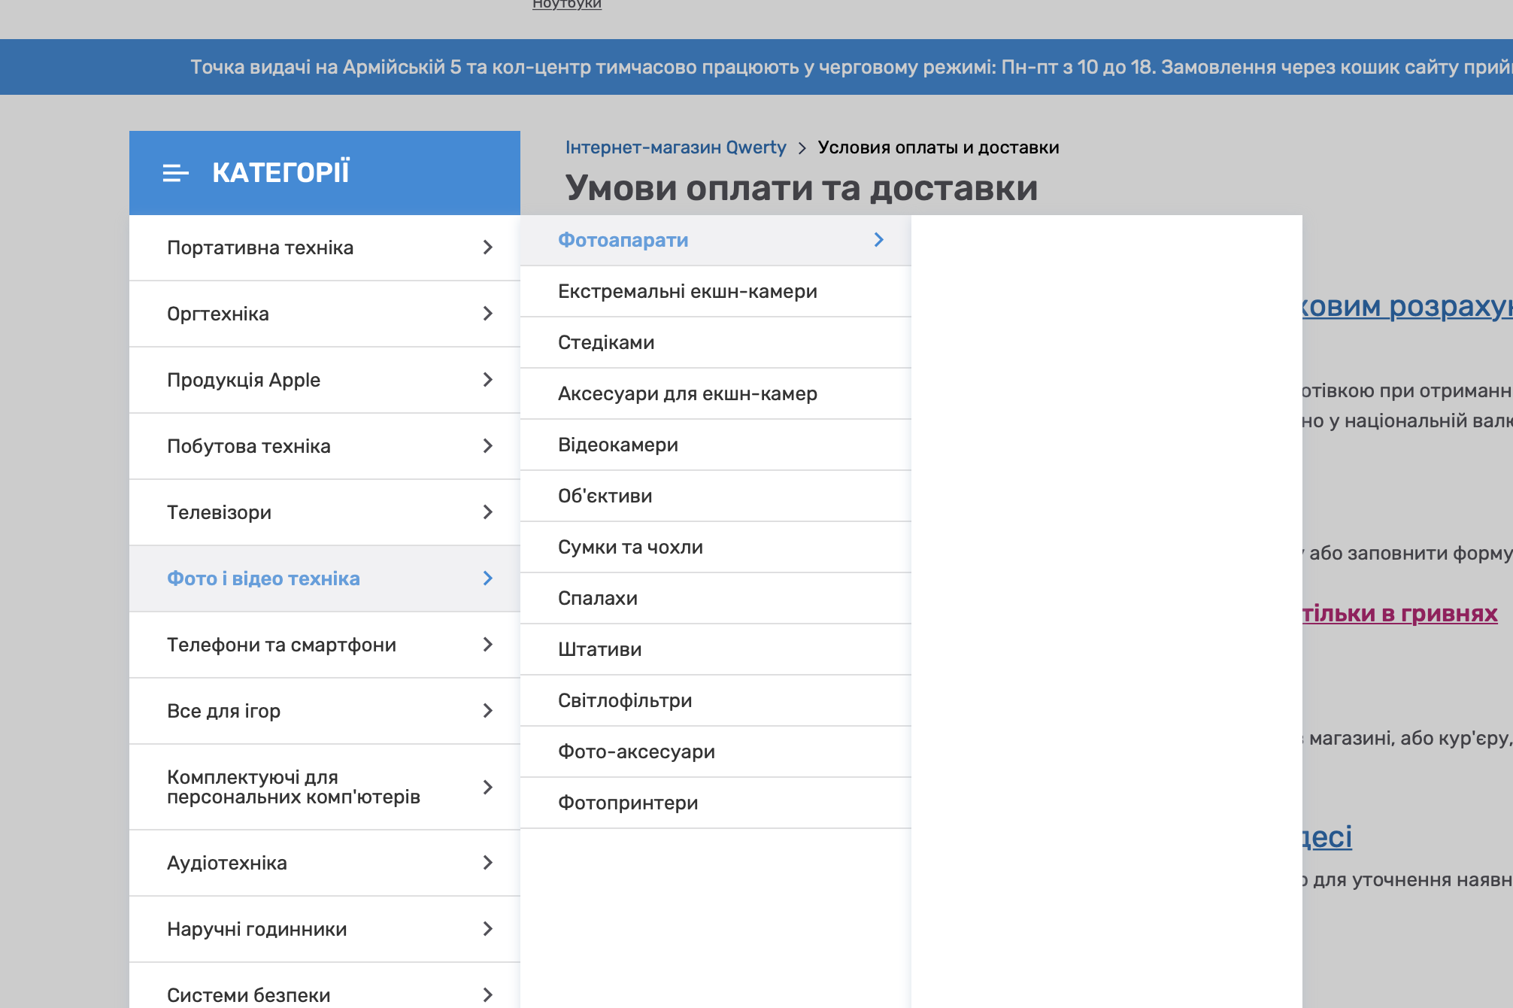This screenshot has width=1513, height=1008.
Task: Follow the Інтернет-магазин Qwerty breadcrumb link
Action: tap(675, 147)
